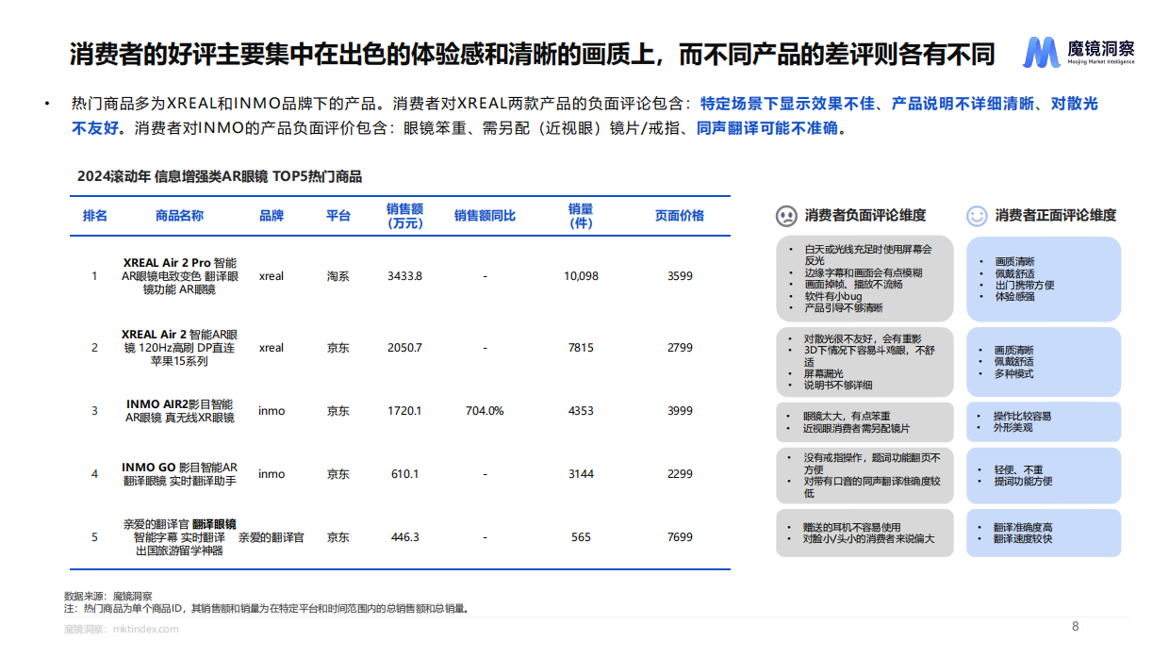Open the mktindex.com footer link
1169x657 pixels.
point(145,629)
